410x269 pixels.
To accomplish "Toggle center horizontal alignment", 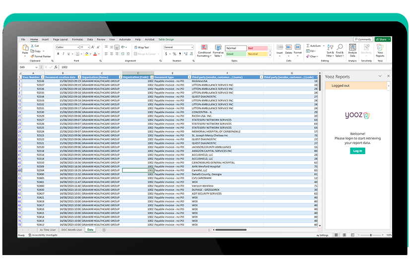I will click(111, 54).
